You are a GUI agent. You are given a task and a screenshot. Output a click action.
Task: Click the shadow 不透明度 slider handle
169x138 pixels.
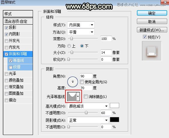68,127
